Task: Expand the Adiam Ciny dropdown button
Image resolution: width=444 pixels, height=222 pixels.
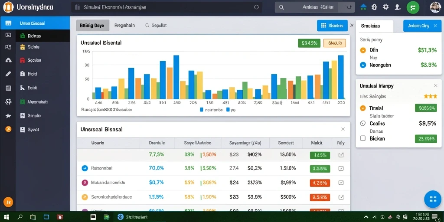Action: pos(422,26)
